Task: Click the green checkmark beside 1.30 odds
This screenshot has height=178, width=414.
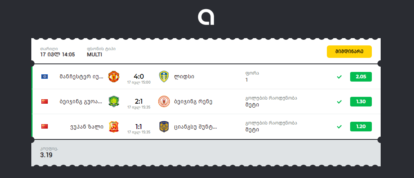Action: pos(339,102)
